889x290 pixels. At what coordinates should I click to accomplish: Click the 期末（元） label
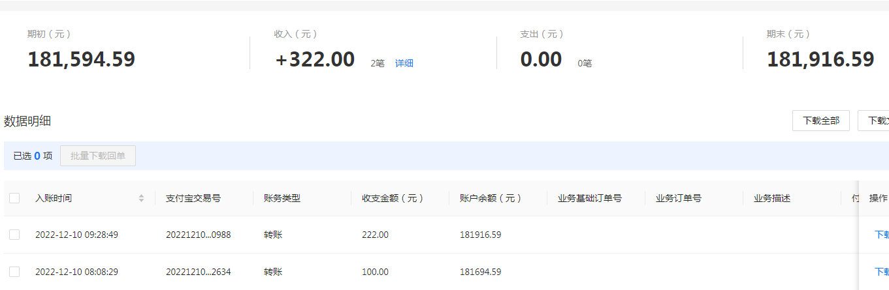(788, 34)
